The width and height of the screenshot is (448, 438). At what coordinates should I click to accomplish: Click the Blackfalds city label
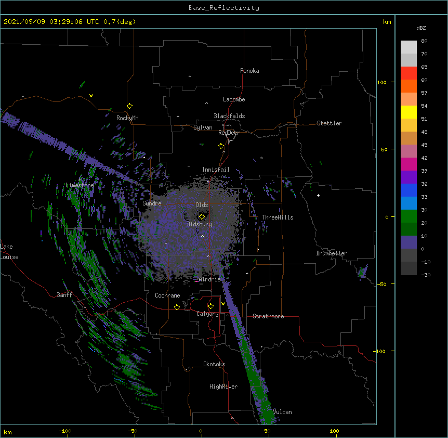pos(229,116)
